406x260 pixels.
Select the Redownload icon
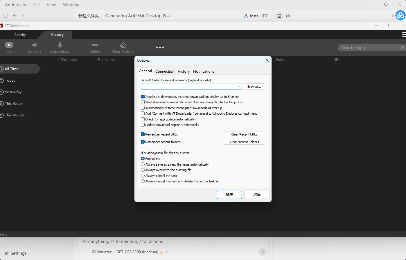(60, 45)
